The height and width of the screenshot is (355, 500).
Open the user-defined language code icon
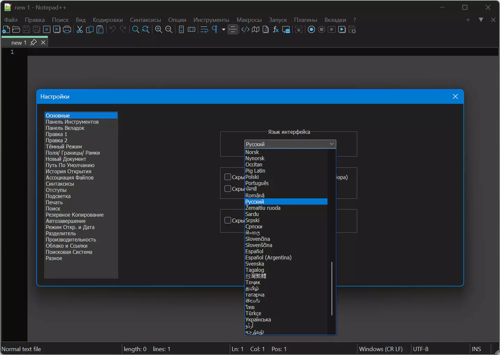pos(245,30)
